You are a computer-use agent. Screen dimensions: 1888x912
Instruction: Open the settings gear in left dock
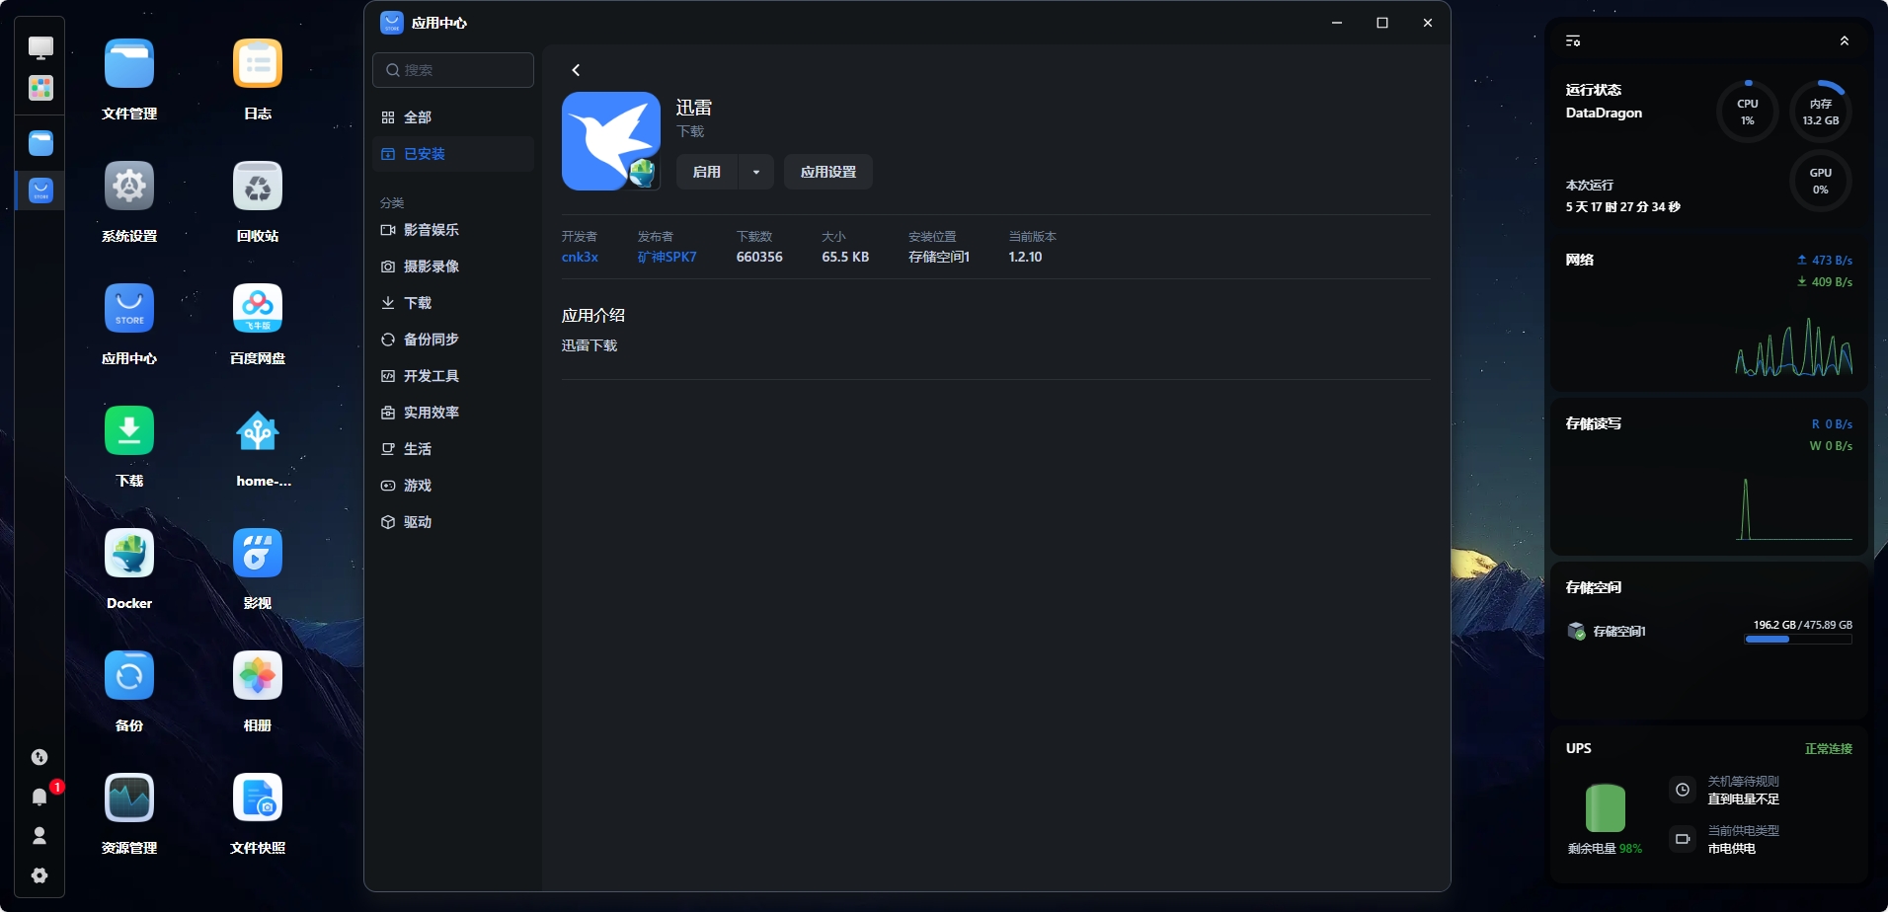tap(39, 875)
